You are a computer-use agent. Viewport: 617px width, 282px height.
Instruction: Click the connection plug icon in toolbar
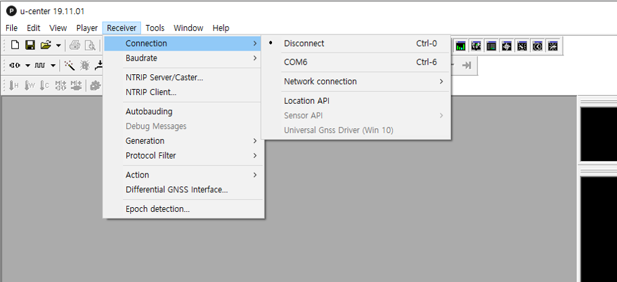tap(15, 65)
